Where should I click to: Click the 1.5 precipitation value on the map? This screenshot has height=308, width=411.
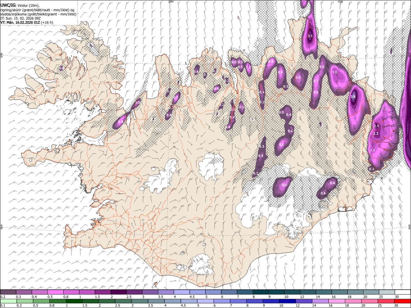tap(335, 73)
